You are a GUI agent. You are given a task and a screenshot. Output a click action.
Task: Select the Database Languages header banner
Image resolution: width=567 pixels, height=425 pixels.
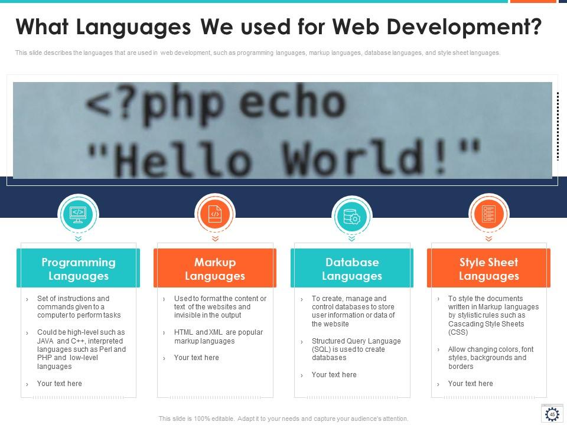point(352,267)
